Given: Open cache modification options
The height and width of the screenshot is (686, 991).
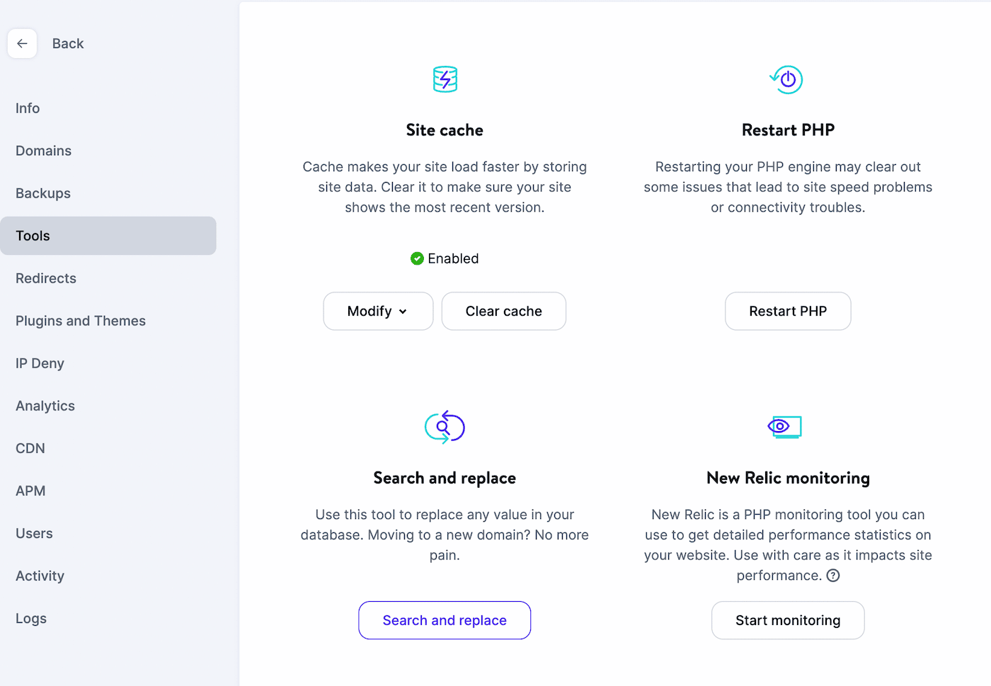Looking at the screenshot, I should [x=378, y=311].
